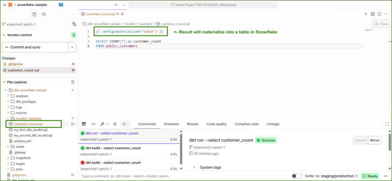
Task: Expand the analyses folder
Action: [8, 96]
